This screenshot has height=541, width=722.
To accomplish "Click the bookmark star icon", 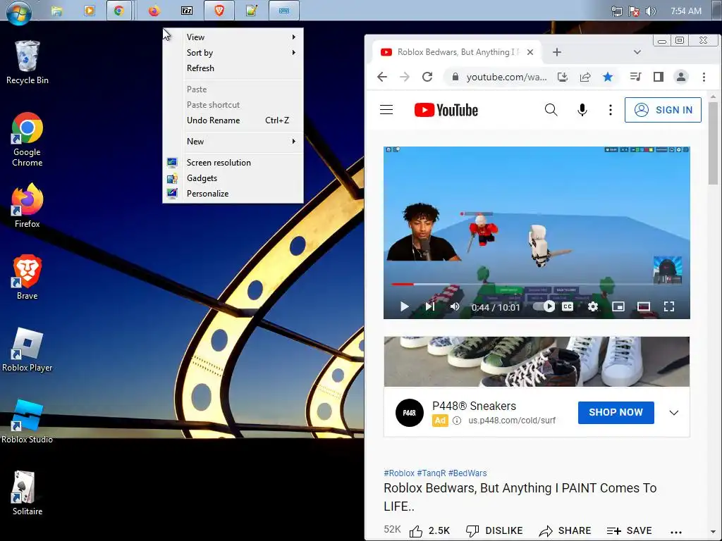I will (x=608, y=77).
